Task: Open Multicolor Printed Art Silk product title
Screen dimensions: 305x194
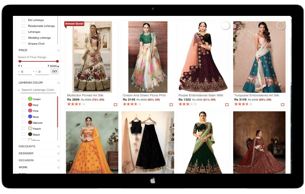Action: pyautogui.click(x=85, y=95)
